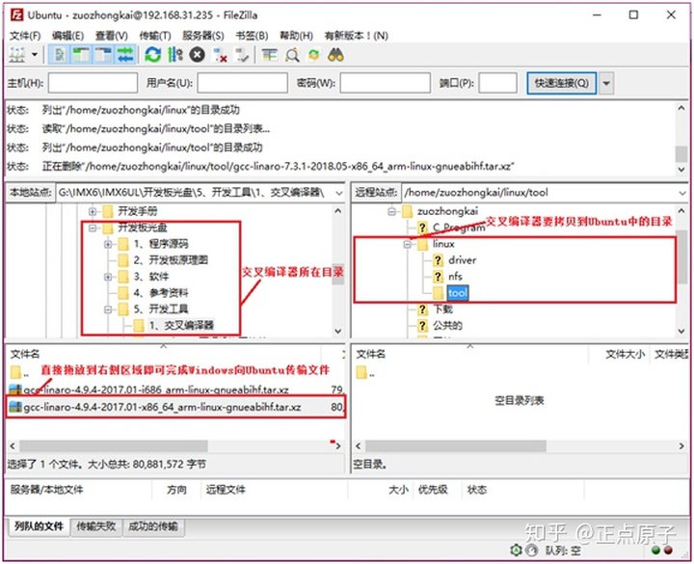
Task: Click the 快速连接(Q) button
Action: coord(561,83)
